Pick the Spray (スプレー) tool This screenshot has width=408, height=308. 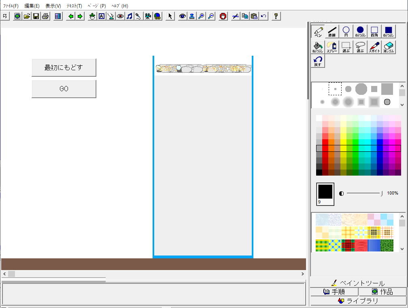click(331, 47)
